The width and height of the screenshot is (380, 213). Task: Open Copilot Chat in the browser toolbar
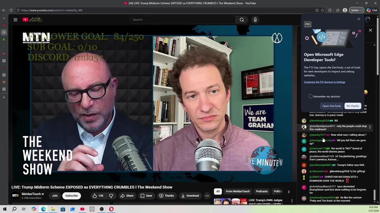[x=372, y=10]
